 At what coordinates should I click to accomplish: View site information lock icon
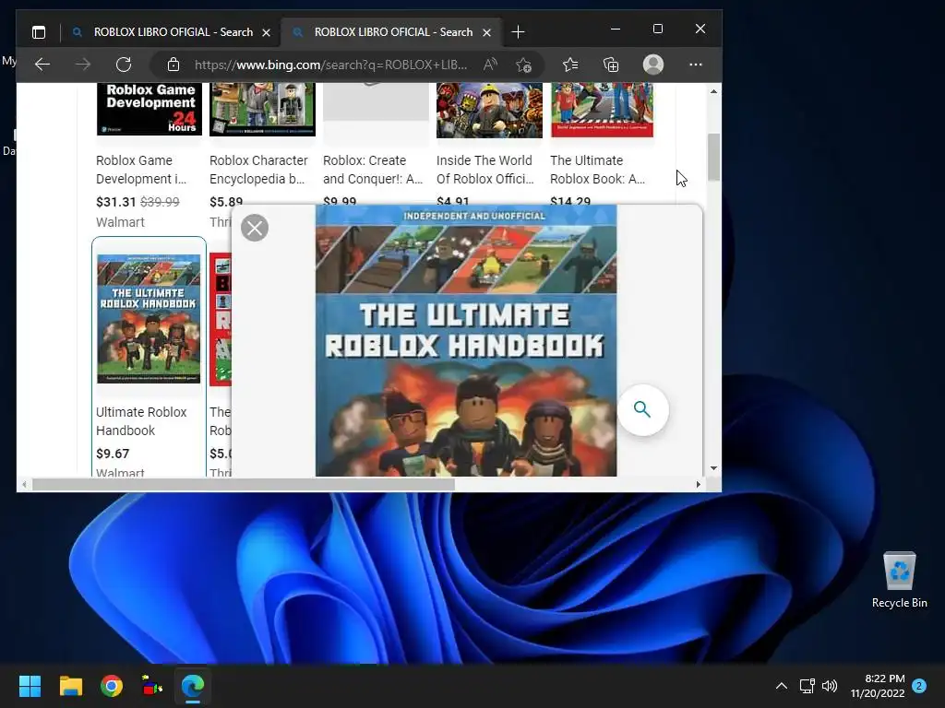point(173,65)
